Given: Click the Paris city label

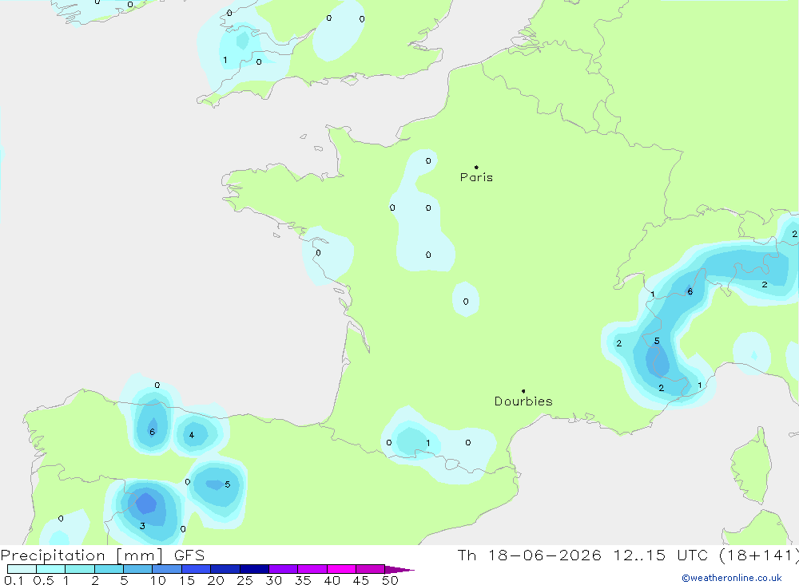Looking at the screenshot, I should 476,177.
